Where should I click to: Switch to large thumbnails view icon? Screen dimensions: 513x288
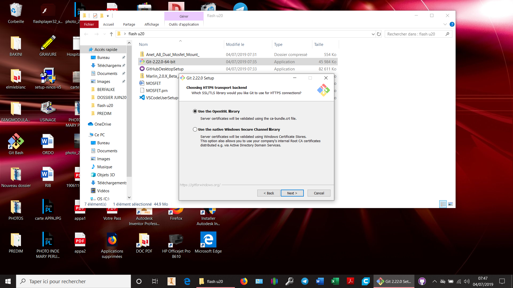pyautogui.click(x=450, y=204)
